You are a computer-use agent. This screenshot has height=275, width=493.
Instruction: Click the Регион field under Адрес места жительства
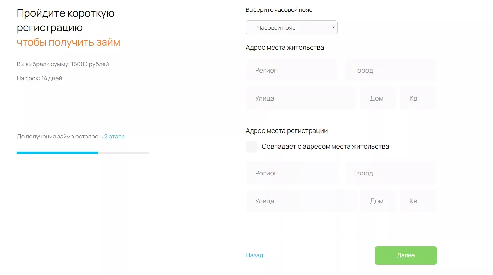pyautogui.click(x=292, y=70)
